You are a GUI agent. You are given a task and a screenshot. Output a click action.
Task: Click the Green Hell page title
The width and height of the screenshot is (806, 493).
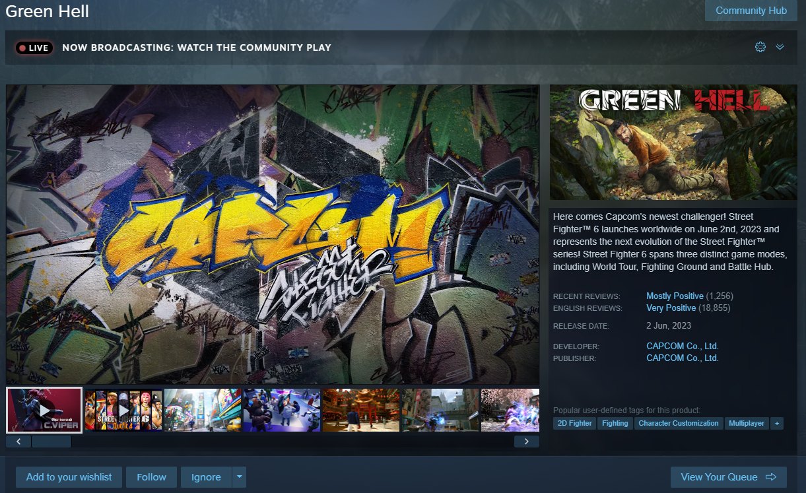[x=47, y=11]
